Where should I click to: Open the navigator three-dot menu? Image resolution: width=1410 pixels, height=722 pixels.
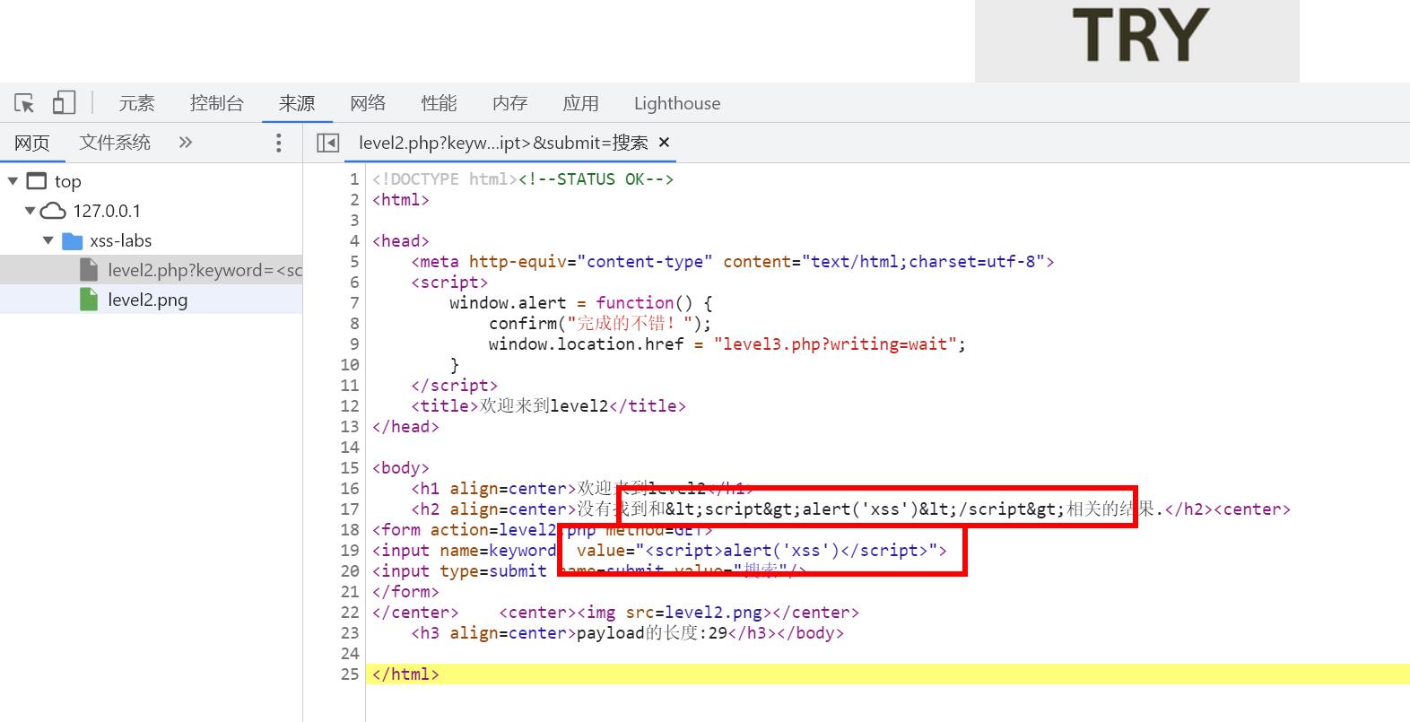(279, 143)
